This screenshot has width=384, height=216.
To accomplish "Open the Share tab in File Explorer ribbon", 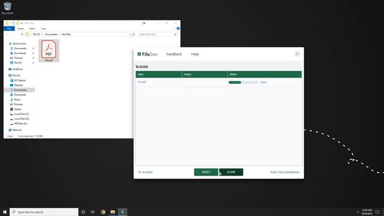I will (32, 29).
